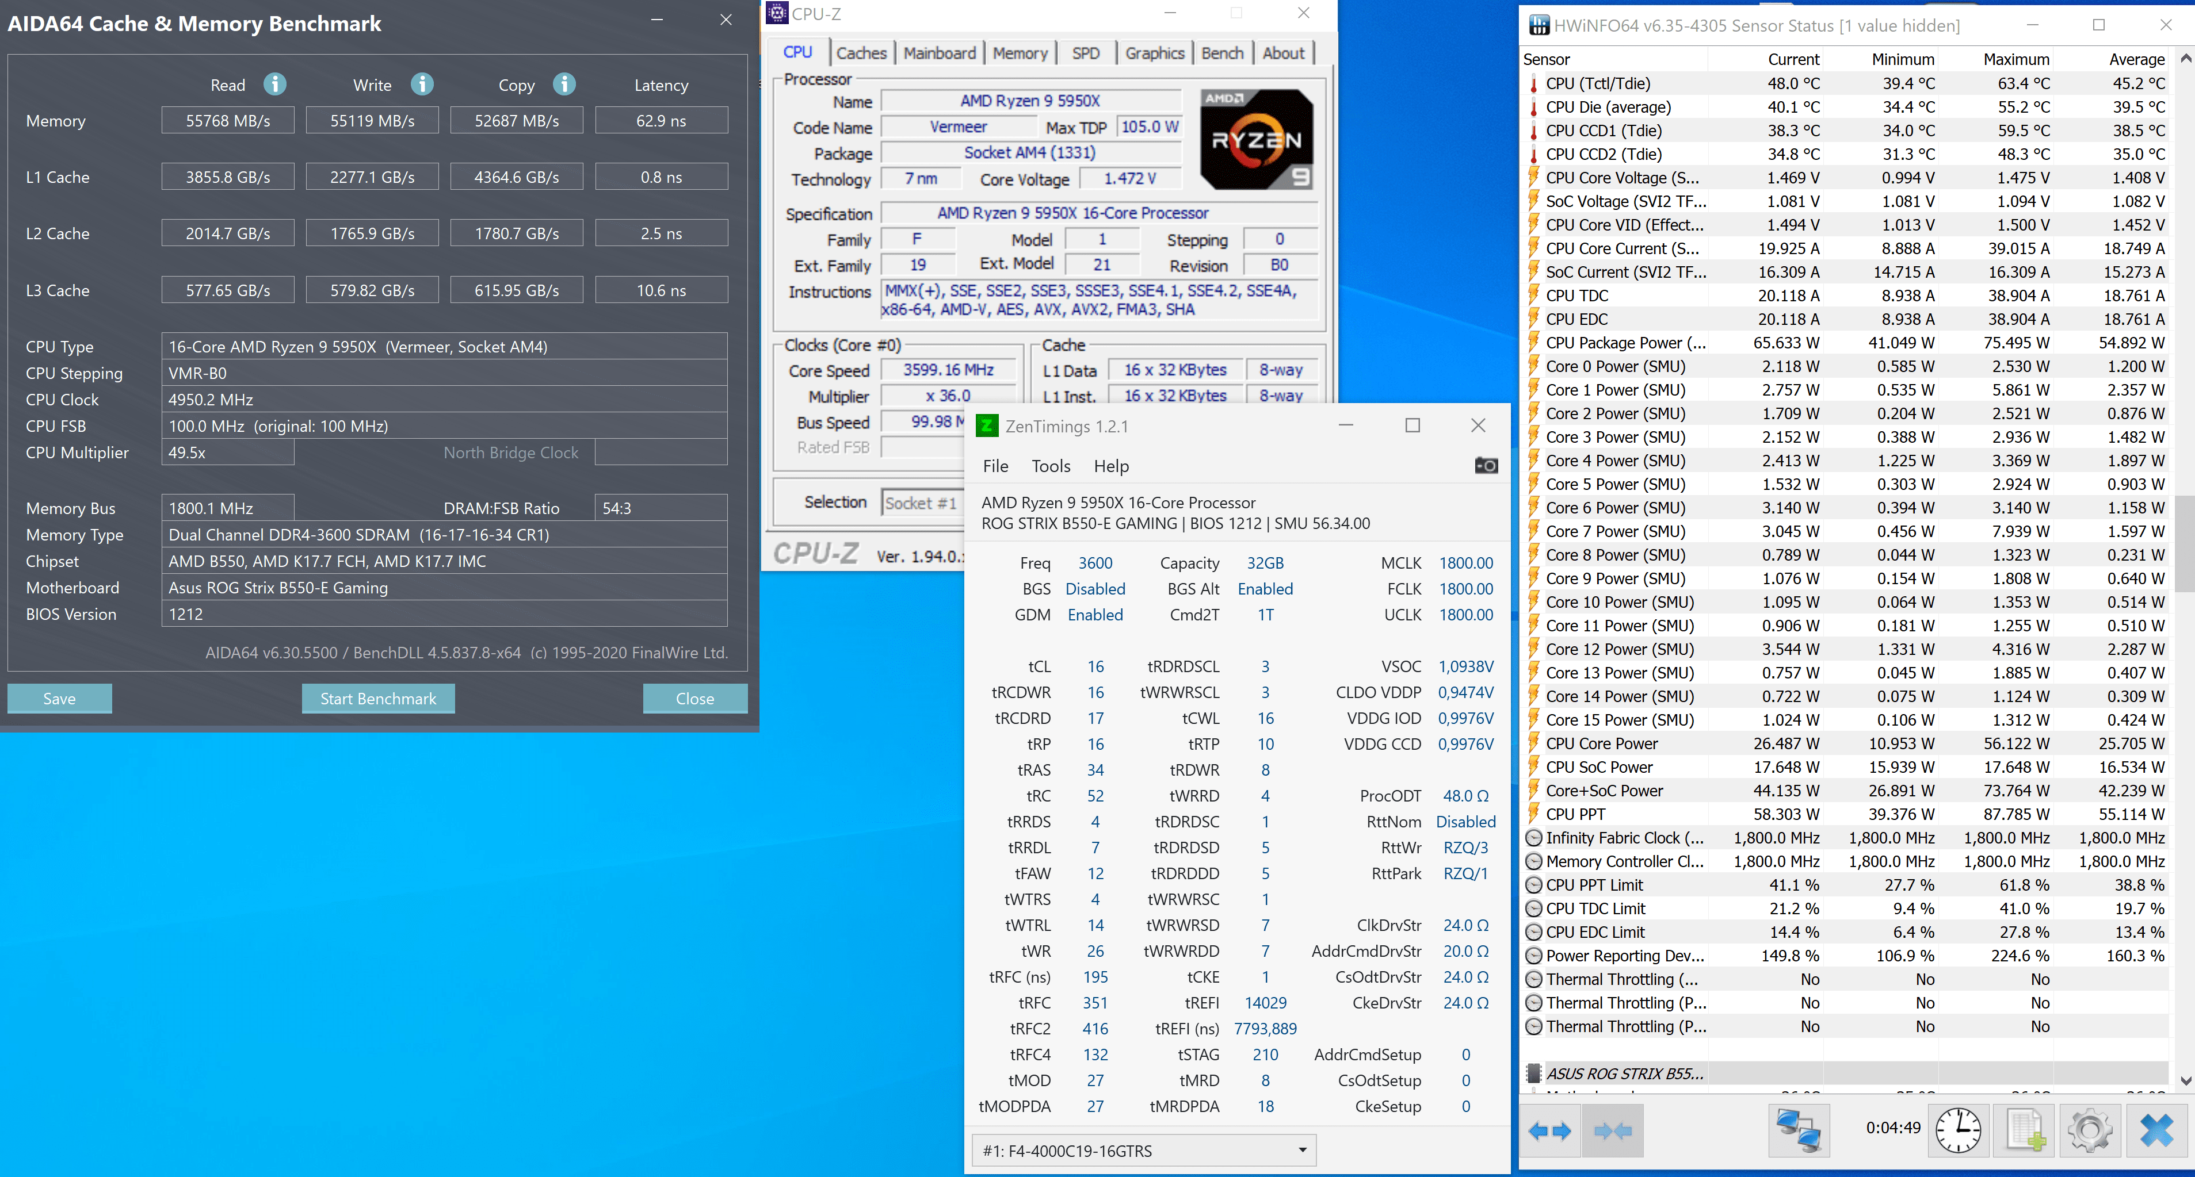Switch to the Caches tab in CPU-Z
The width and height of the screenshot is (2195, 1177).
pos(861,53)
